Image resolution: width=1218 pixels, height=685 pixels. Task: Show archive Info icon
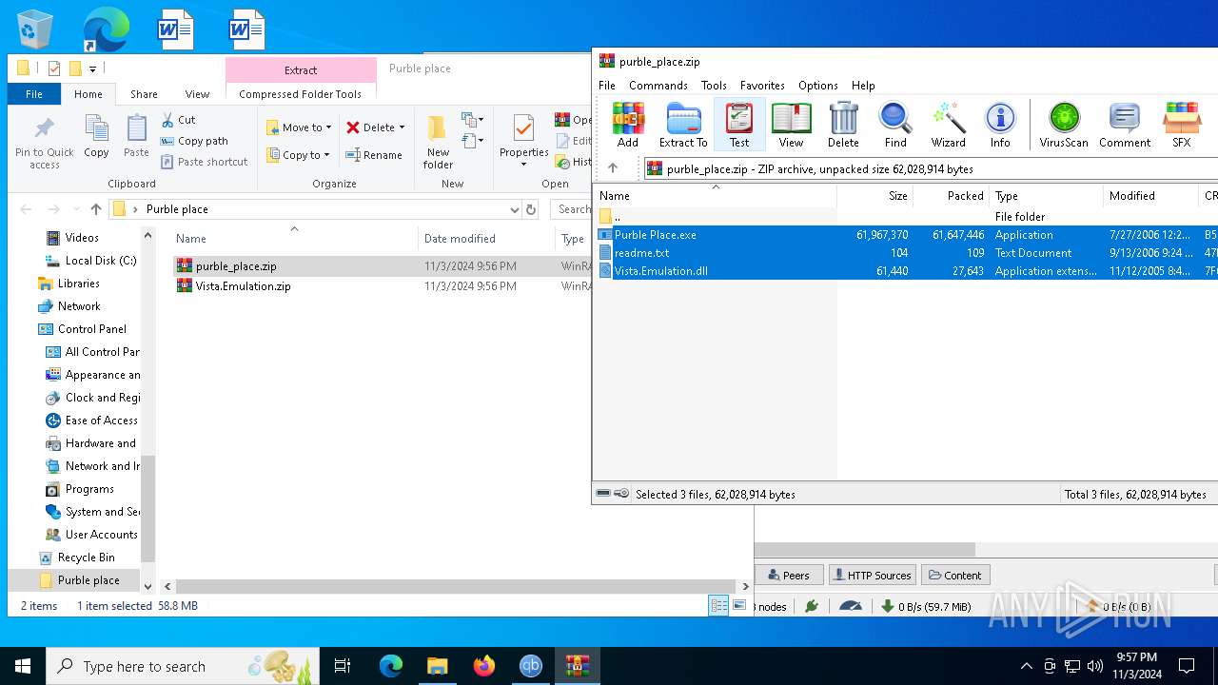click(1000, 125)
